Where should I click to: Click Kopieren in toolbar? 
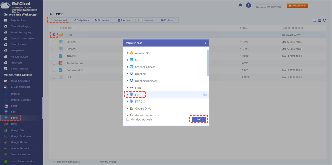point(167,20)
